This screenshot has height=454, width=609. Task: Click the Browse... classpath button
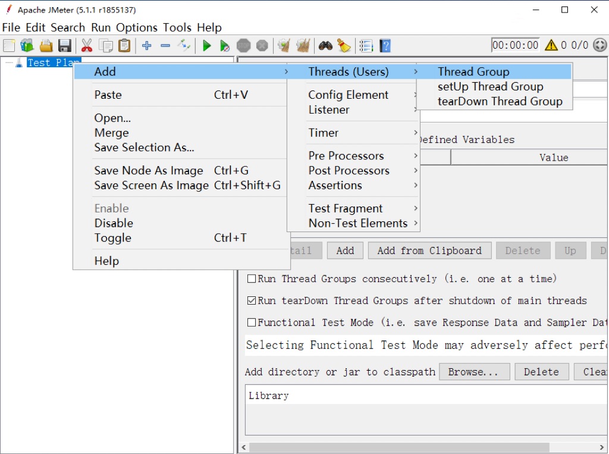click(474, 372)
